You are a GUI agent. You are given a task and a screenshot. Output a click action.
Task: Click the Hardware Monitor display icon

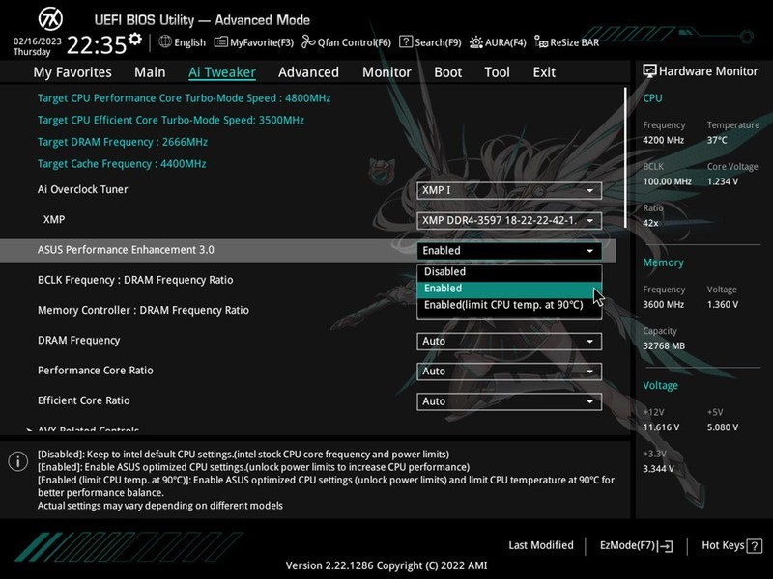coord(649,70)
